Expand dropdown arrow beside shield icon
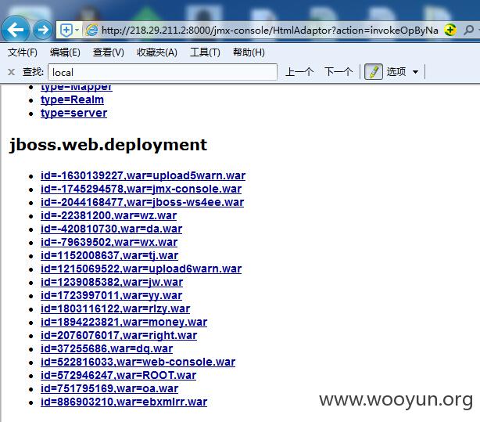The height and width of the screenshot is (422, 480). (x=77, y=30)
